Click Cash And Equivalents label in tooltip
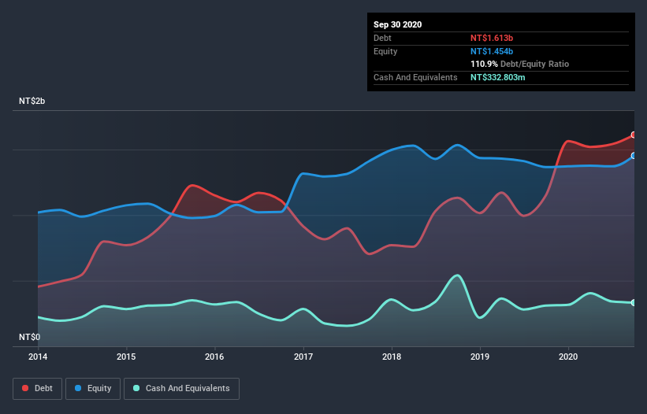The width and height of the screenshot is (647, 414). point(415,77)
